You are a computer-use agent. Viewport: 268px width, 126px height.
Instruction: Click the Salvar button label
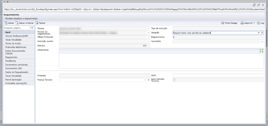[11, 23]
